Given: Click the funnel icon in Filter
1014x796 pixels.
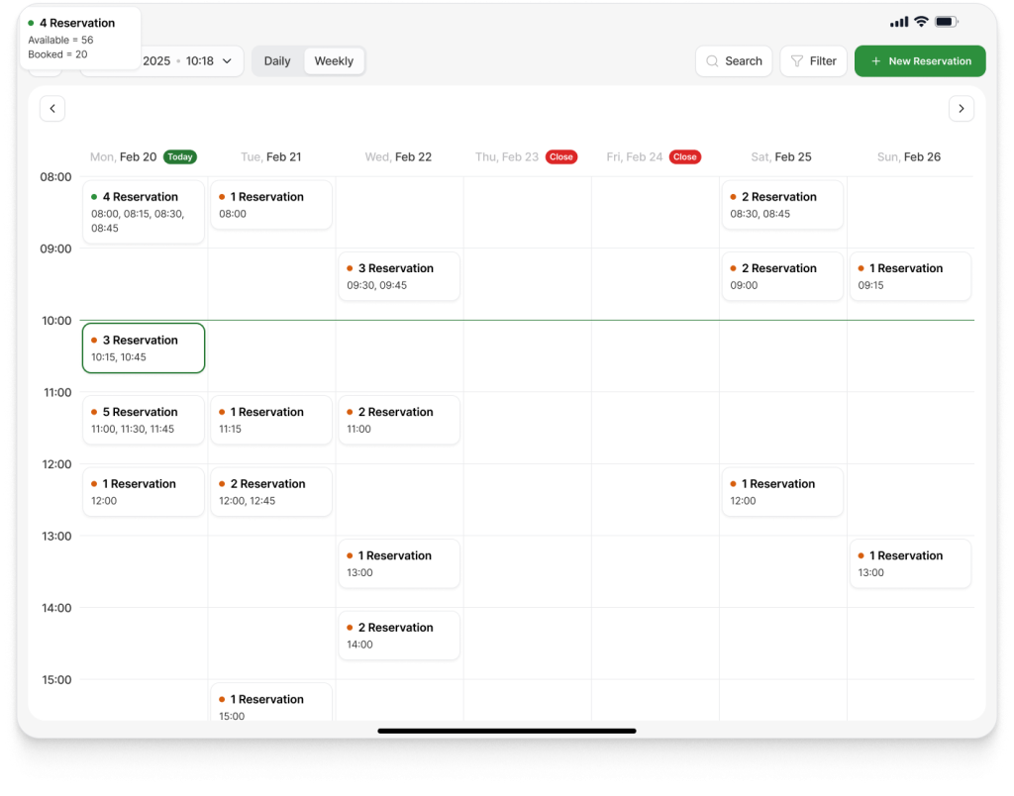Looking at the screenshot, I should point(797,61).
